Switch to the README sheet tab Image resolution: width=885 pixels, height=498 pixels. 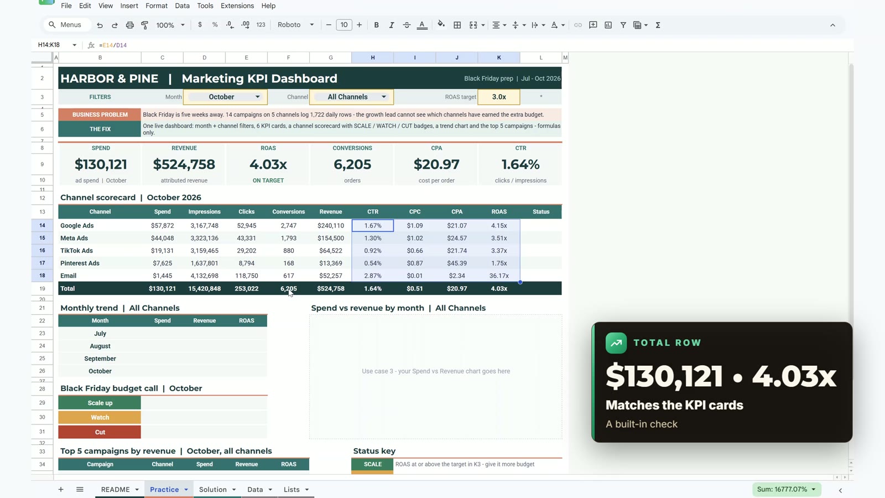[119, 489]
